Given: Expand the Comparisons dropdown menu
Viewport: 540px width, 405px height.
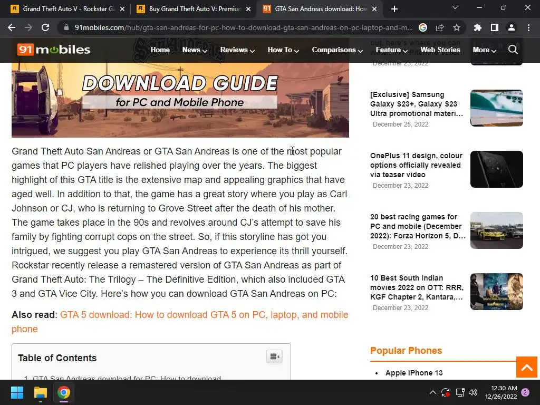Looking at the screenshot, I should pos(337,50).
